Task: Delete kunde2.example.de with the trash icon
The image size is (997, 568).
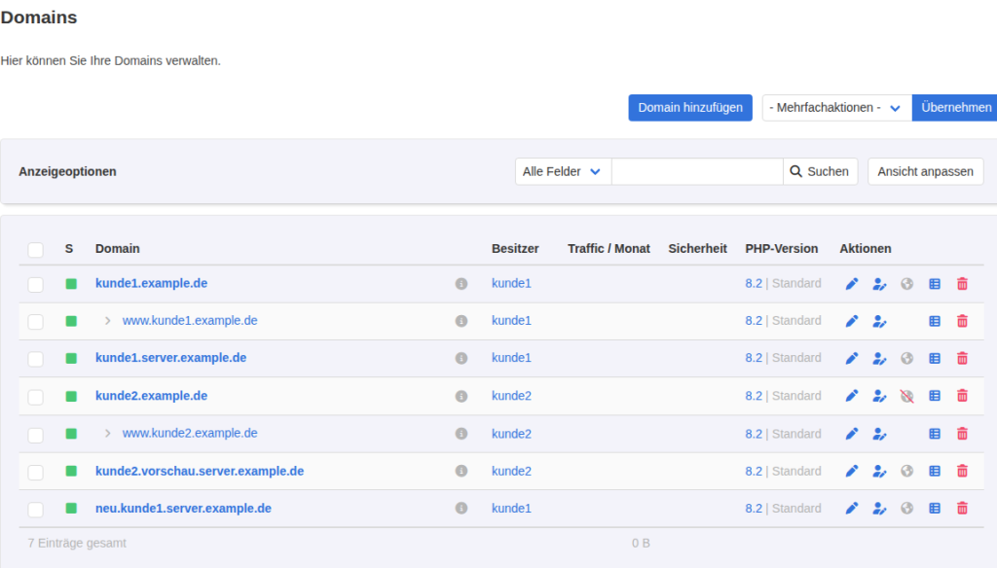Action: pos(962,396)
